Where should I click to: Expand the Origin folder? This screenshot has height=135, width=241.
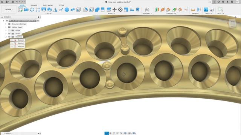tap(6, 30)
